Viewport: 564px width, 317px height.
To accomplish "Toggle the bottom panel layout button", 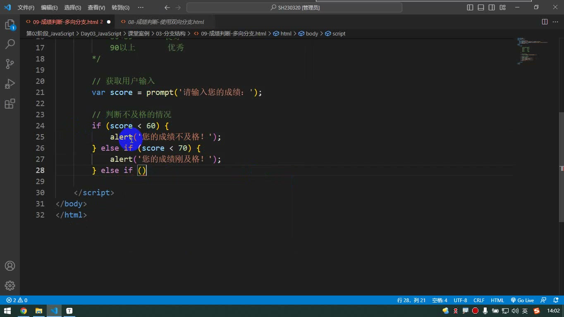I will point(481,7).
